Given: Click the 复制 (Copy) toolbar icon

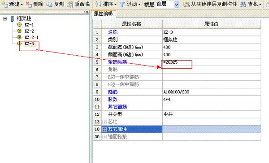Looking at the screenshot, I should click(49, 4).
